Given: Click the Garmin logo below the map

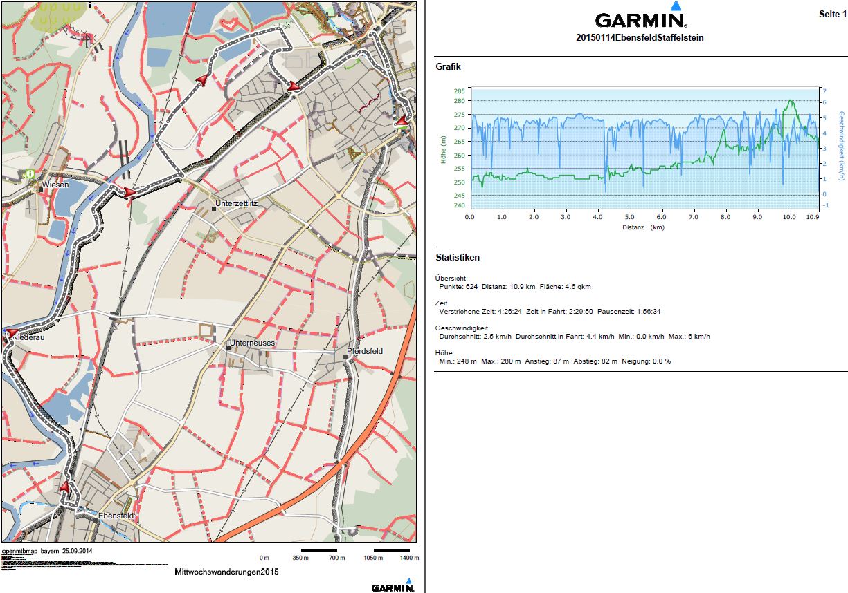Looking at the screenshot, I should coord(393,587).
